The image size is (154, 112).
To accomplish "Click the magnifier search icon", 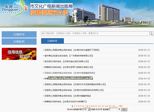I will click(x=151, y=33).
